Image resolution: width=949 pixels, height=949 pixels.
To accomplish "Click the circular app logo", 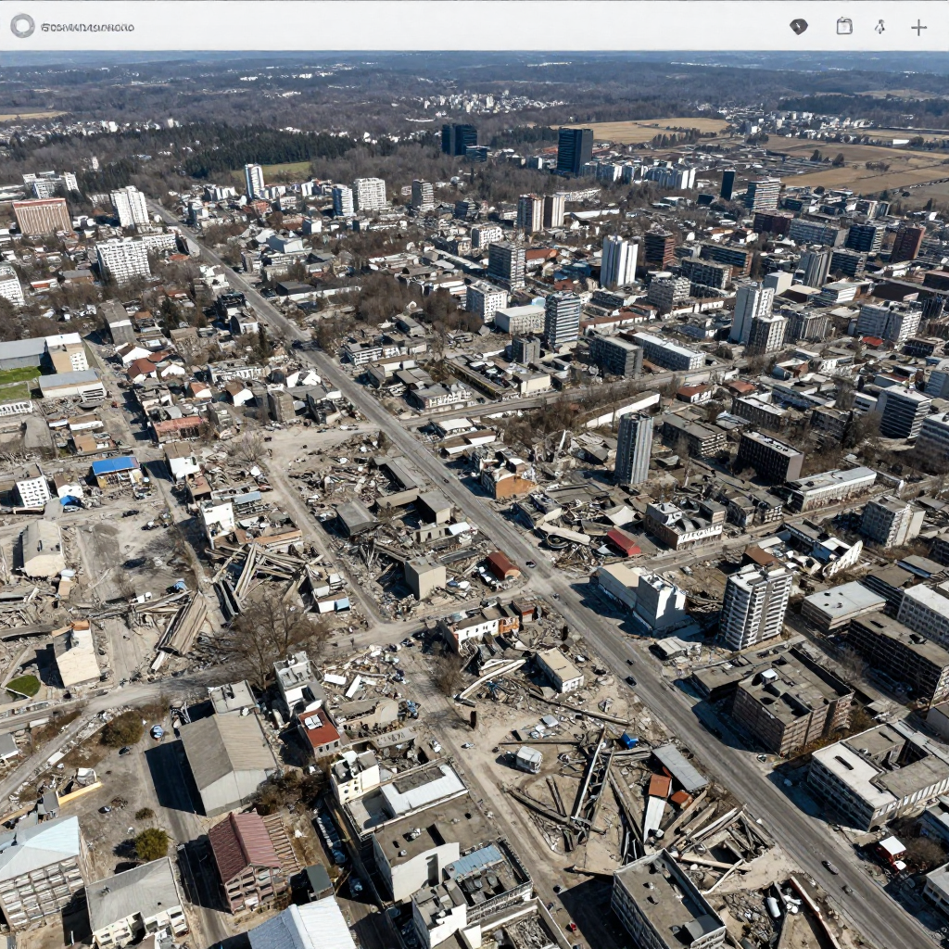I will [x=22, y=26].
